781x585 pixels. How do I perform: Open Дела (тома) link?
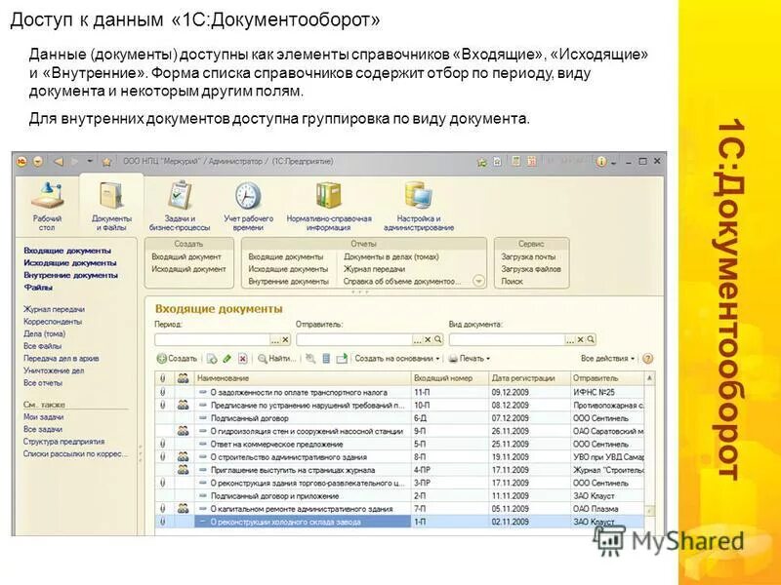(x=44, y=333)
